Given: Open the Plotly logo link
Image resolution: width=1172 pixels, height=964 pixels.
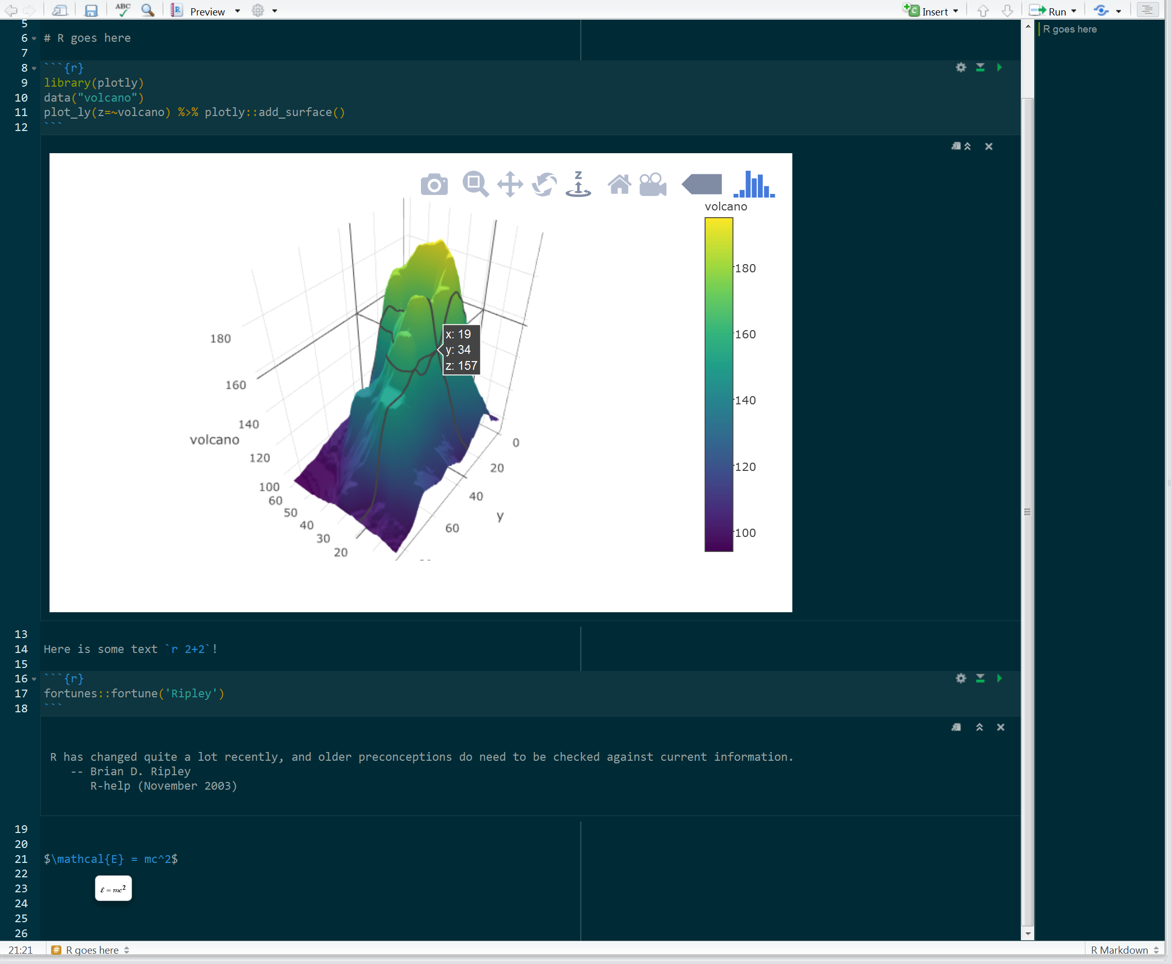Looking at the screenshot, I should (x=754, y=184).
